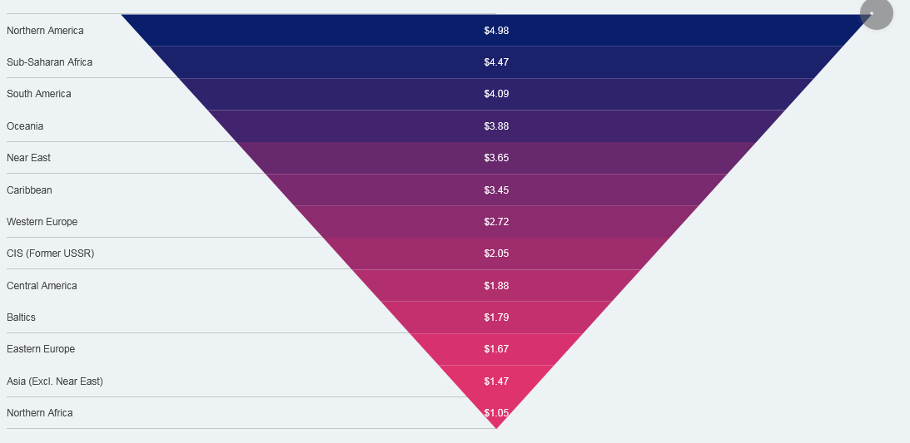The width and height of the screenshot is (910, 443).
Task: Select the Near East label
Action: [28, 158]
